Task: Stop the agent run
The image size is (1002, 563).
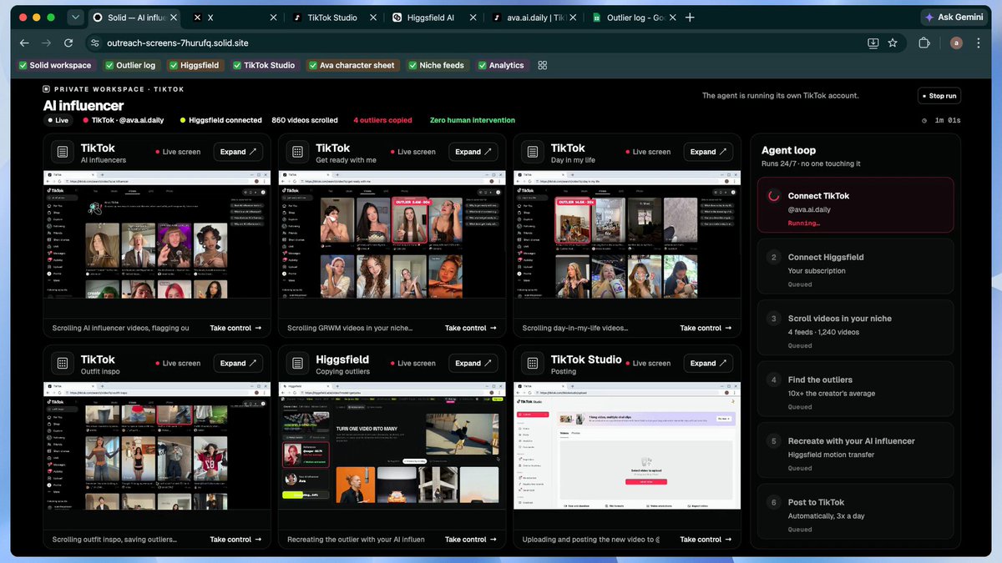Action: tap(939, 96)
